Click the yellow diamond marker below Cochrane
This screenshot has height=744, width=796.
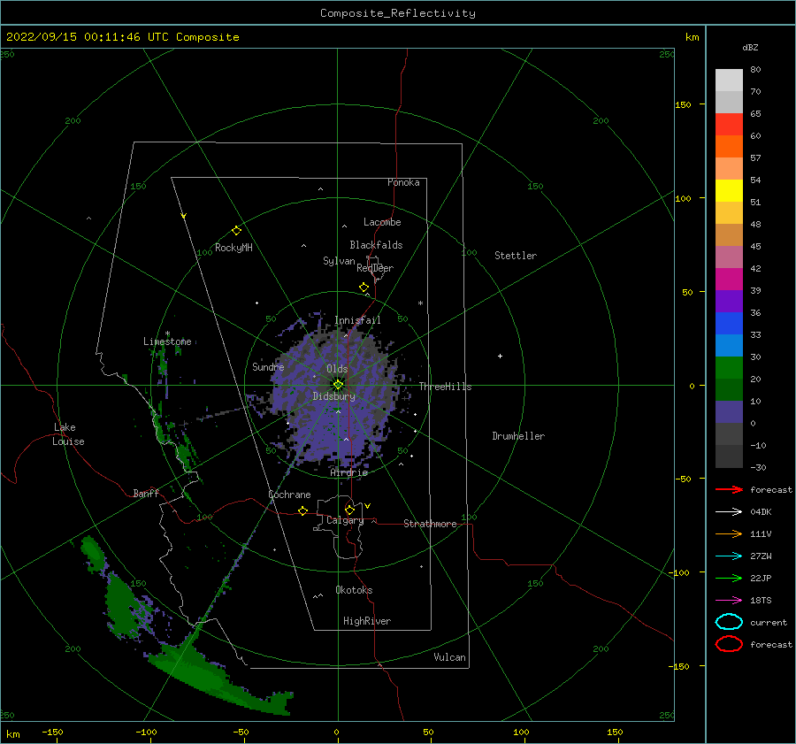pyautogui.click(x=303, y=511)
